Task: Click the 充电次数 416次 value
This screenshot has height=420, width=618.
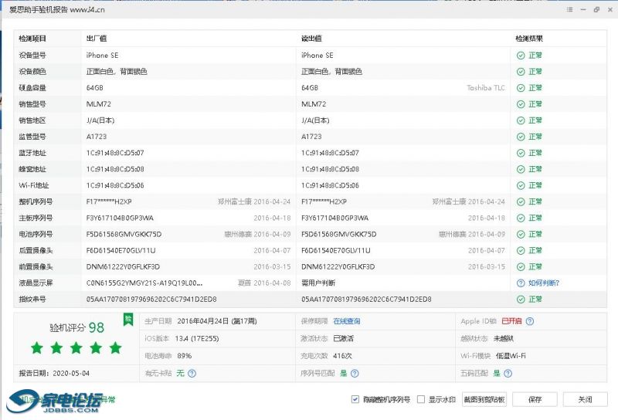Action: tap(342, 356)
